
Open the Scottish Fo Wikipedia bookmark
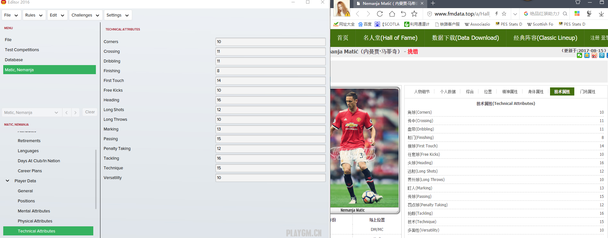(x=540, y=24)
